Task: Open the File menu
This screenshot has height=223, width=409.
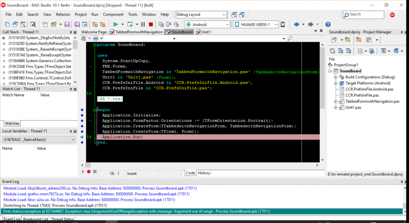Action: click(x=9, y=15)
